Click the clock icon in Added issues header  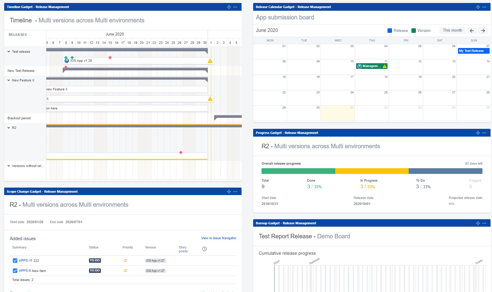205,249
